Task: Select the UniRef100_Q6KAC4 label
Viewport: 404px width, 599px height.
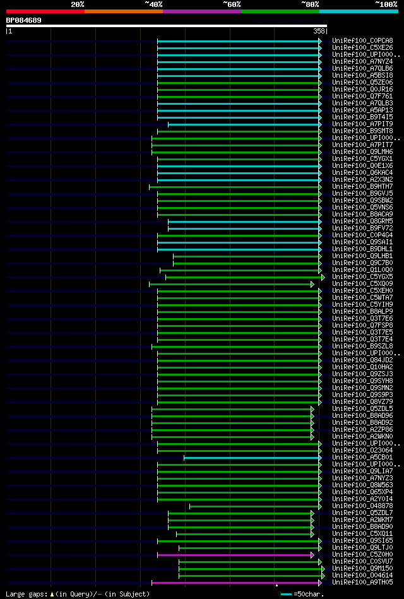Action: [x=362, y=173]
